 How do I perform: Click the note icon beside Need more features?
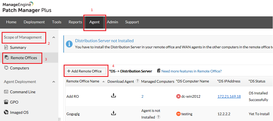click(159, 71)
